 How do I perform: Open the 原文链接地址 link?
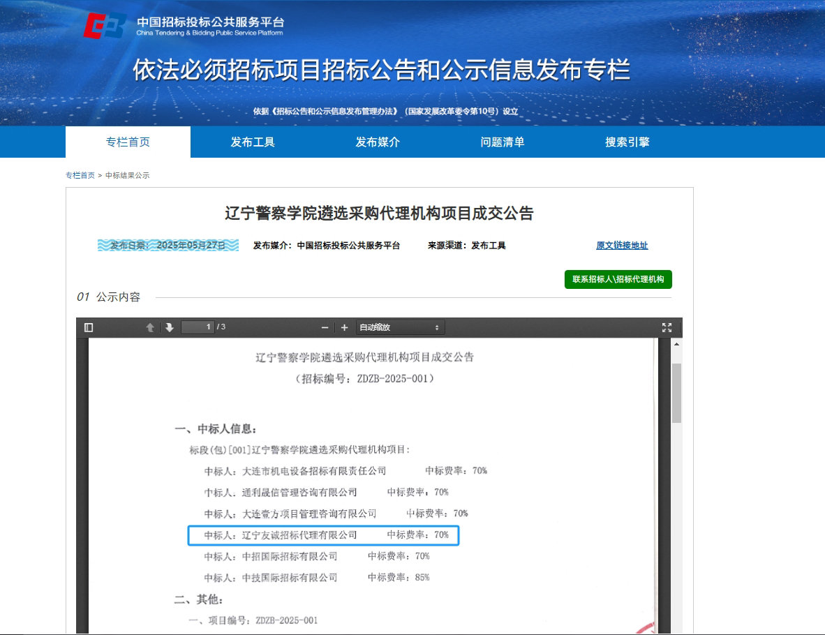pyautogui.click(x=622, y=245)
